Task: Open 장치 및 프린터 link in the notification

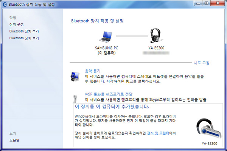Action: tap(158, 133)
